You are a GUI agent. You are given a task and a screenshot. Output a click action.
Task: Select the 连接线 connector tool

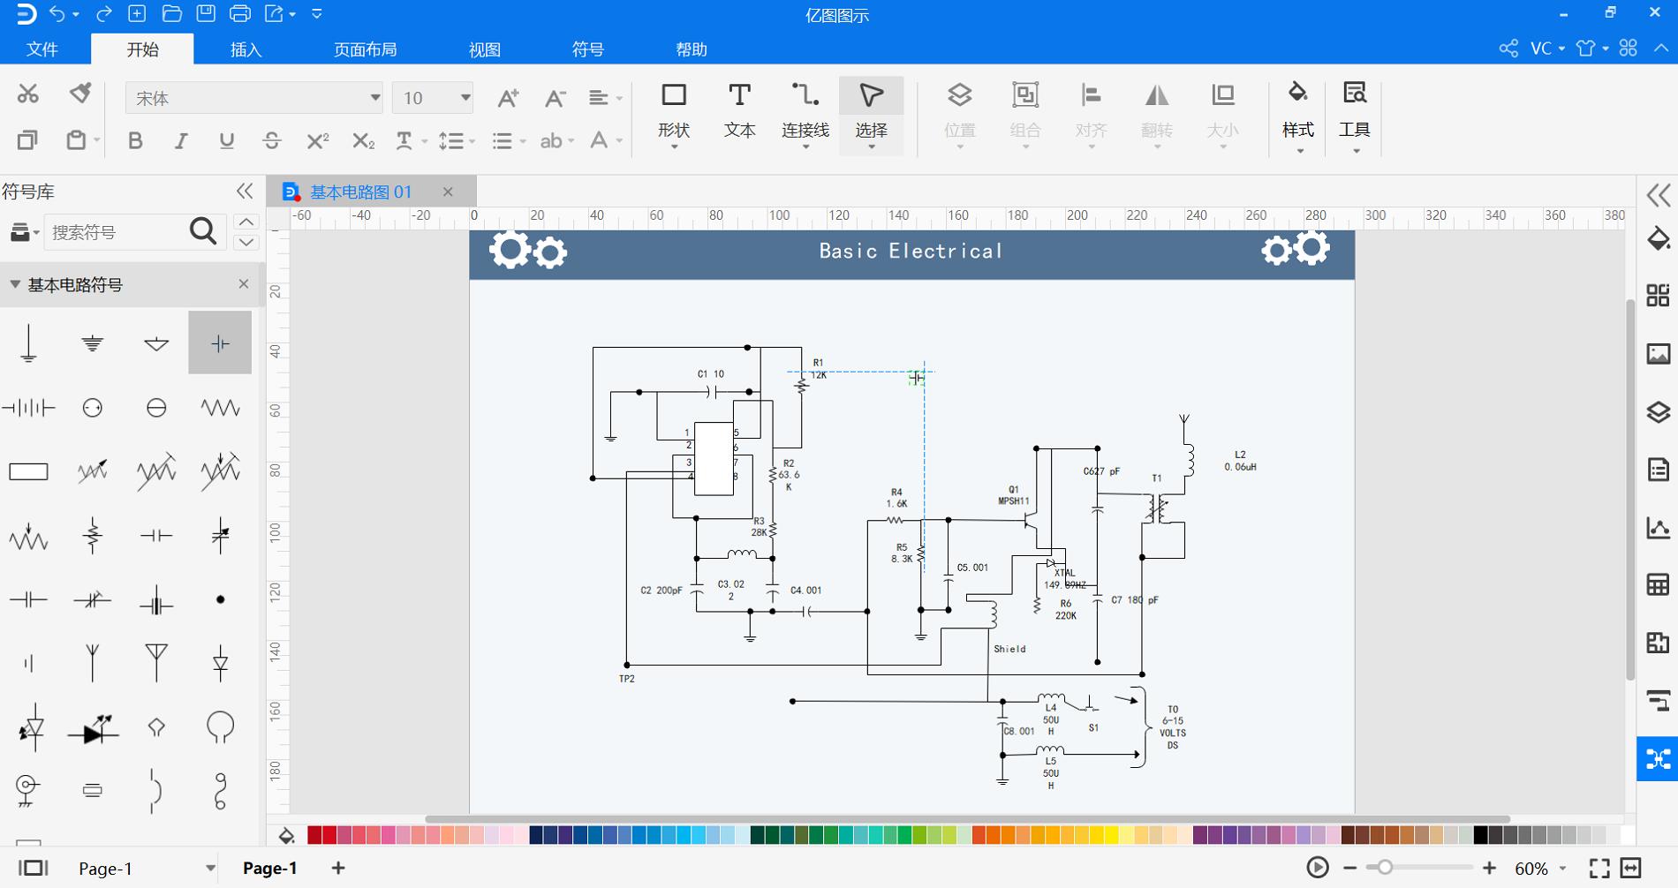(x=805, y=111)
